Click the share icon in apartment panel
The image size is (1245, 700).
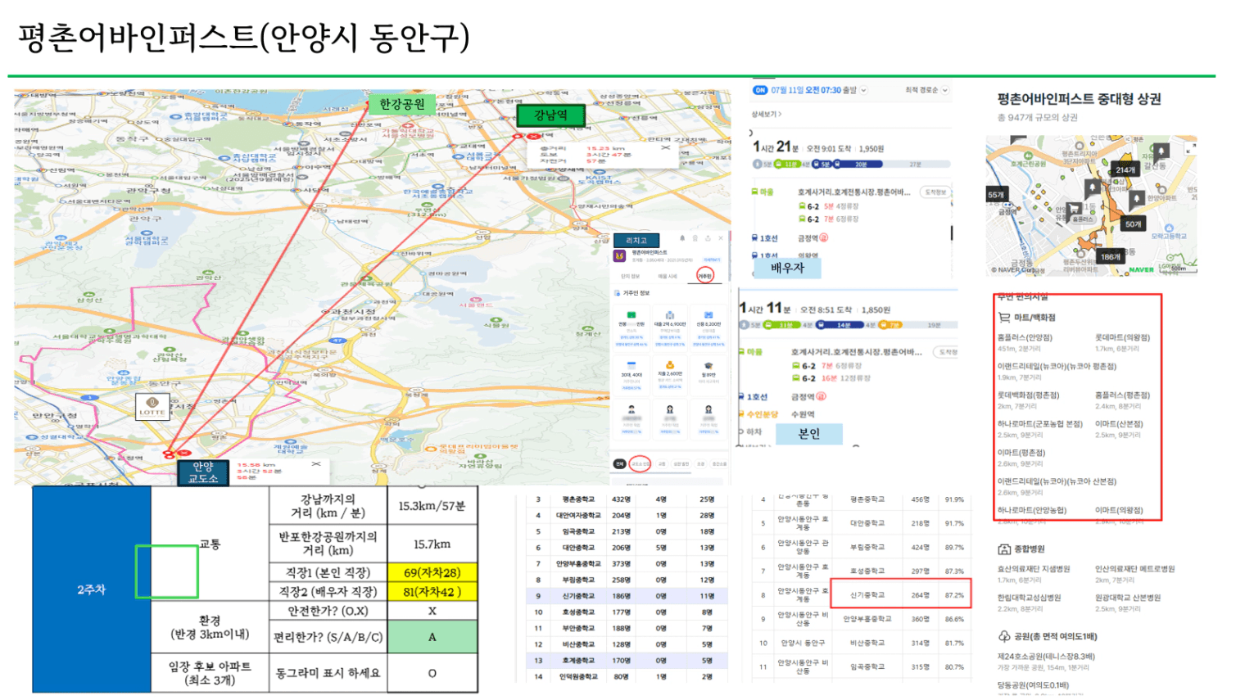tap(708, 239)
